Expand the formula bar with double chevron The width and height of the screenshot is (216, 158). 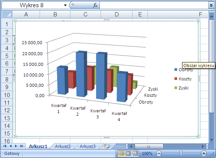pos(211,5)
